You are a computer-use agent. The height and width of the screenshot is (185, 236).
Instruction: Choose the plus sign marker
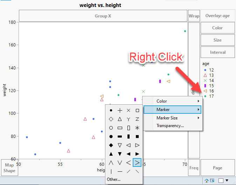click(120, 111)
